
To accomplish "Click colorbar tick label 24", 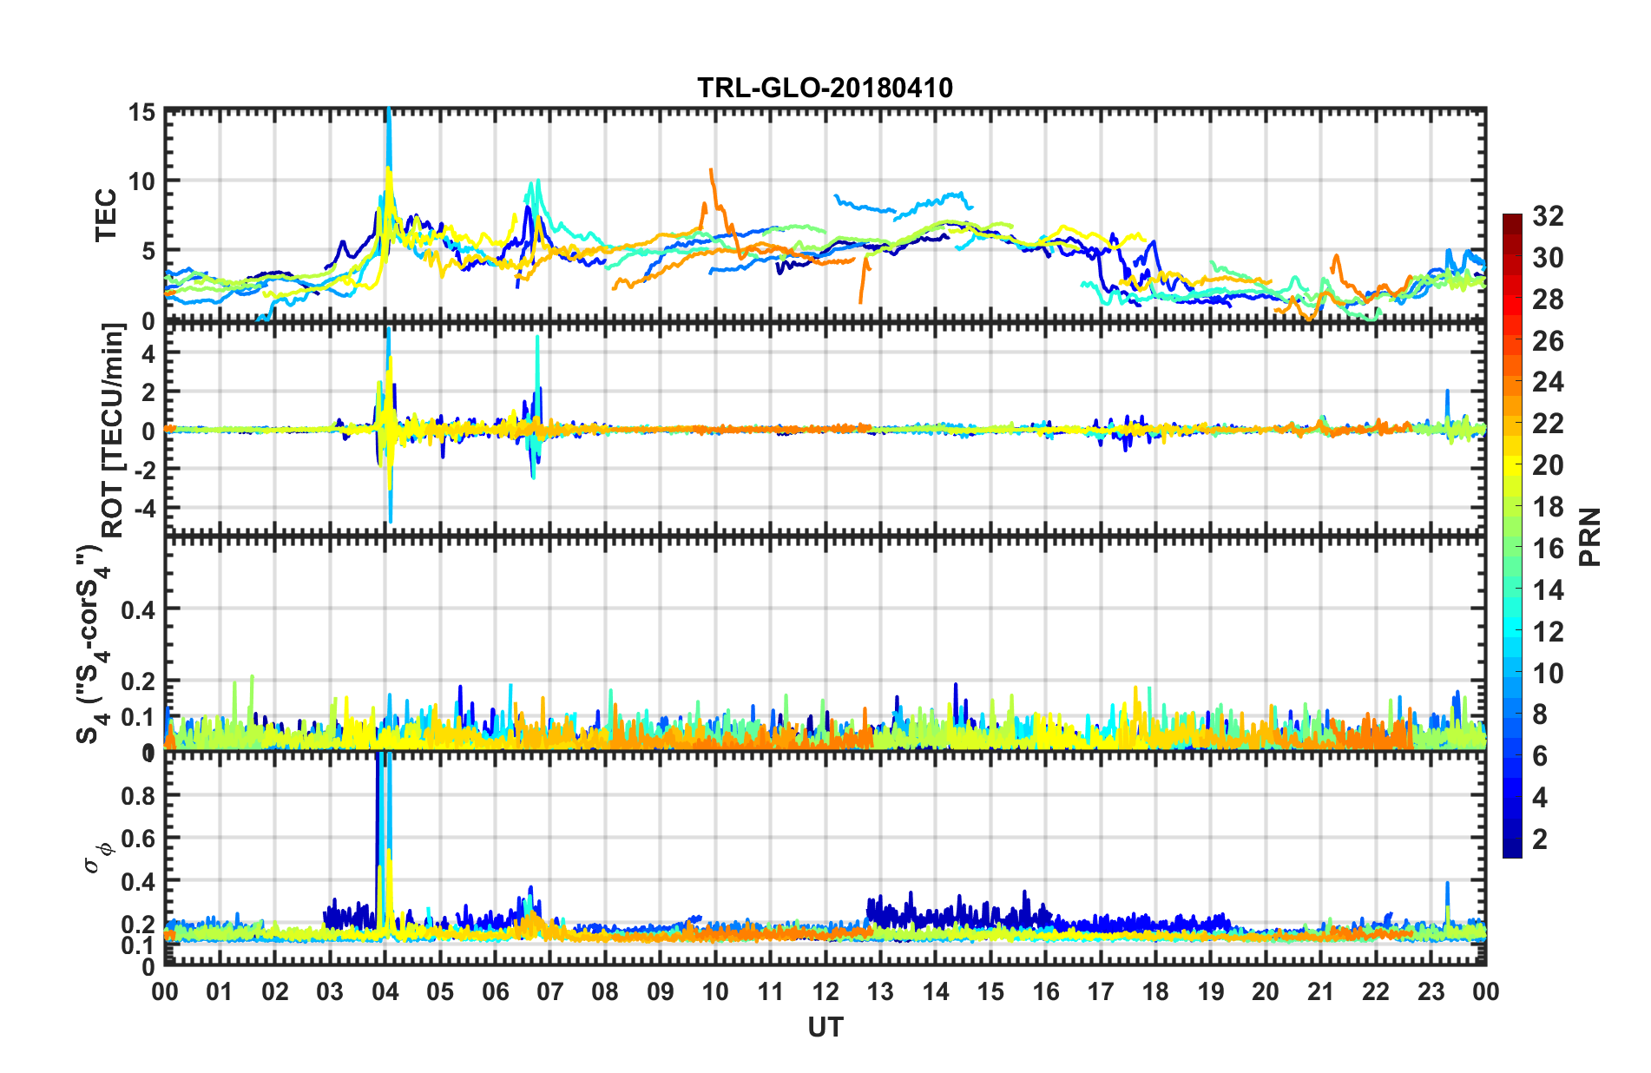I will coord(1547,382).
